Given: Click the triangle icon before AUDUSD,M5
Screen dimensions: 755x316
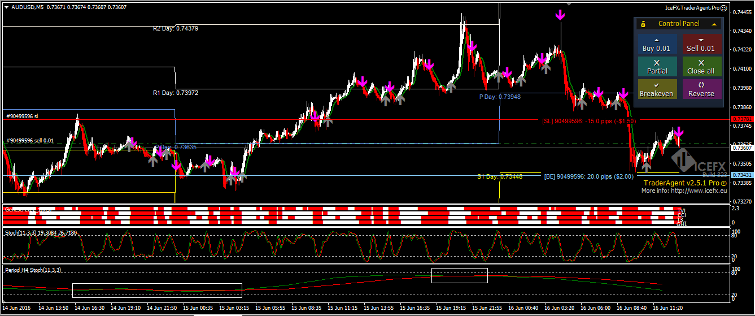Looking at the screenshot, I should click(6, 8).
